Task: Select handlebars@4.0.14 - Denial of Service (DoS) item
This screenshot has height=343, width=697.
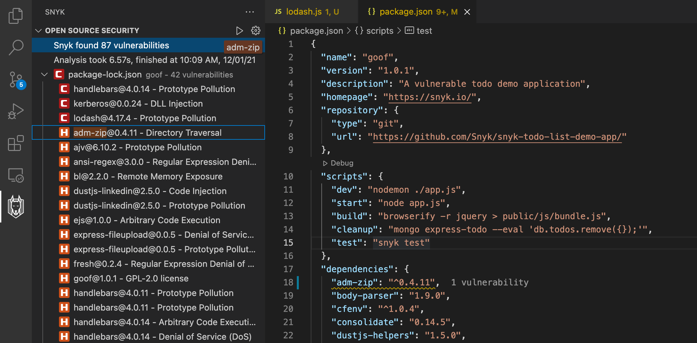Action: pyautogui.click(x=148, y=337)
